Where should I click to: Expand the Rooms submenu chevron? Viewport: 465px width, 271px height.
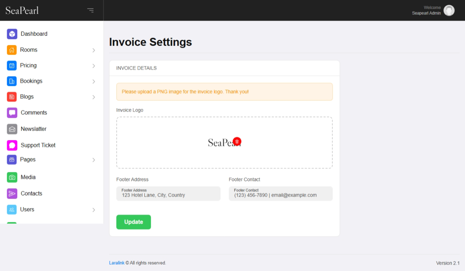coord(94,50)
